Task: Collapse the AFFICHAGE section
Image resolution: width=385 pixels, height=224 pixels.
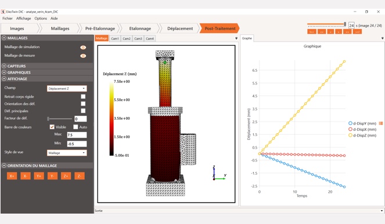Action: click(4, 79)
